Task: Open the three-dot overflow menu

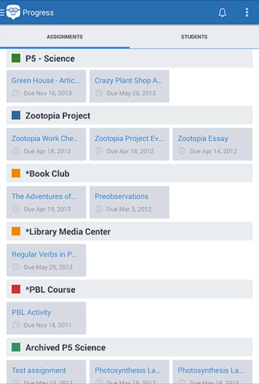Action: [x=247, y=12]
